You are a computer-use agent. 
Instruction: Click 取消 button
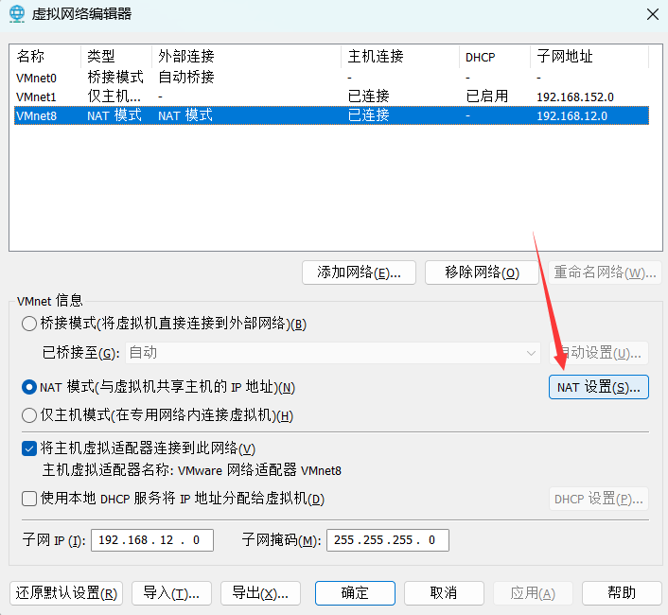pyautogui.click(x=444, y=593)
